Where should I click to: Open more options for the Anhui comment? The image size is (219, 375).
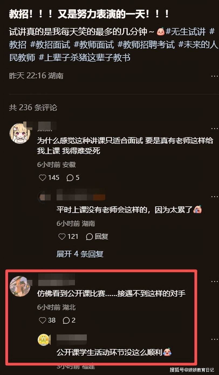coord(214,129)
